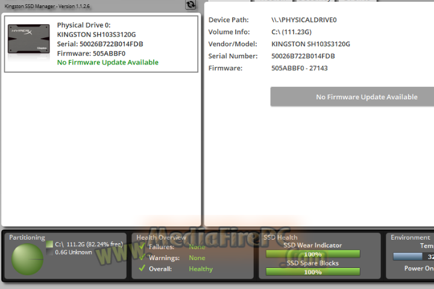
Task: Click the 'Environment' panel heading
Action: (x=410, y=237)
